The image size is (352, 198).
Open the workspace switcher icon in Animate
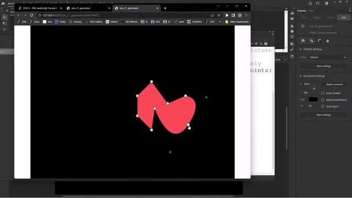click(x=318, y=3)
